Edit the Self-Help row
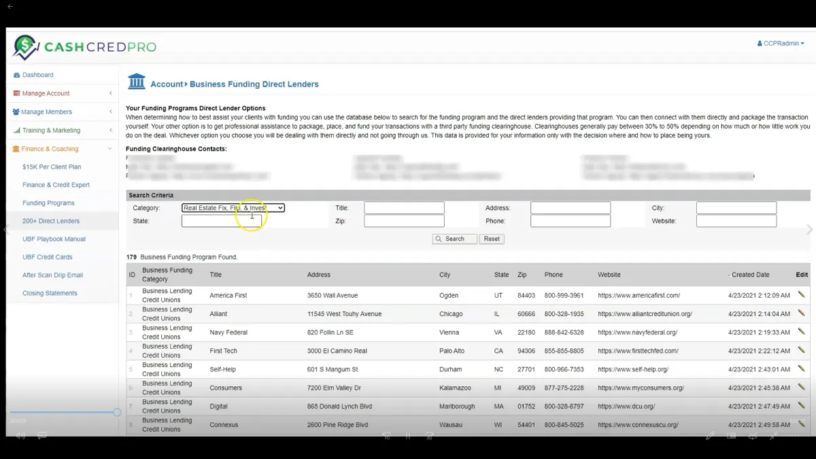This screenshot has height=459, width=816. pos(801,368)
